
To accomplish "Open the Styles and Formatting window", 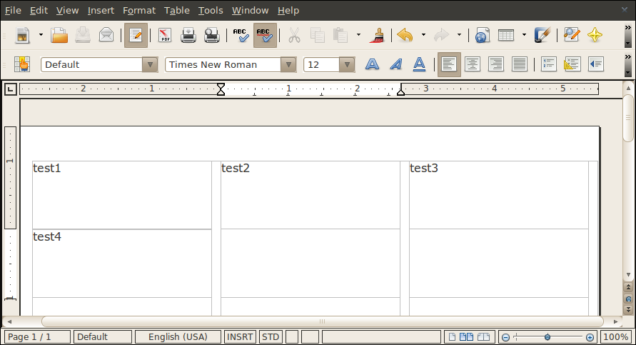I will 22,64.
